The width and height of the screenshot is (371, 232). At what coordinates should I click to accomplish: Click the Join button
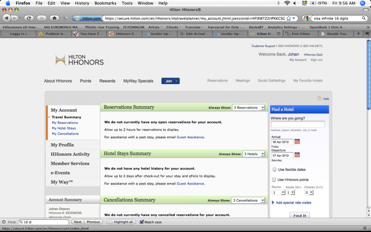click(171, 81)
